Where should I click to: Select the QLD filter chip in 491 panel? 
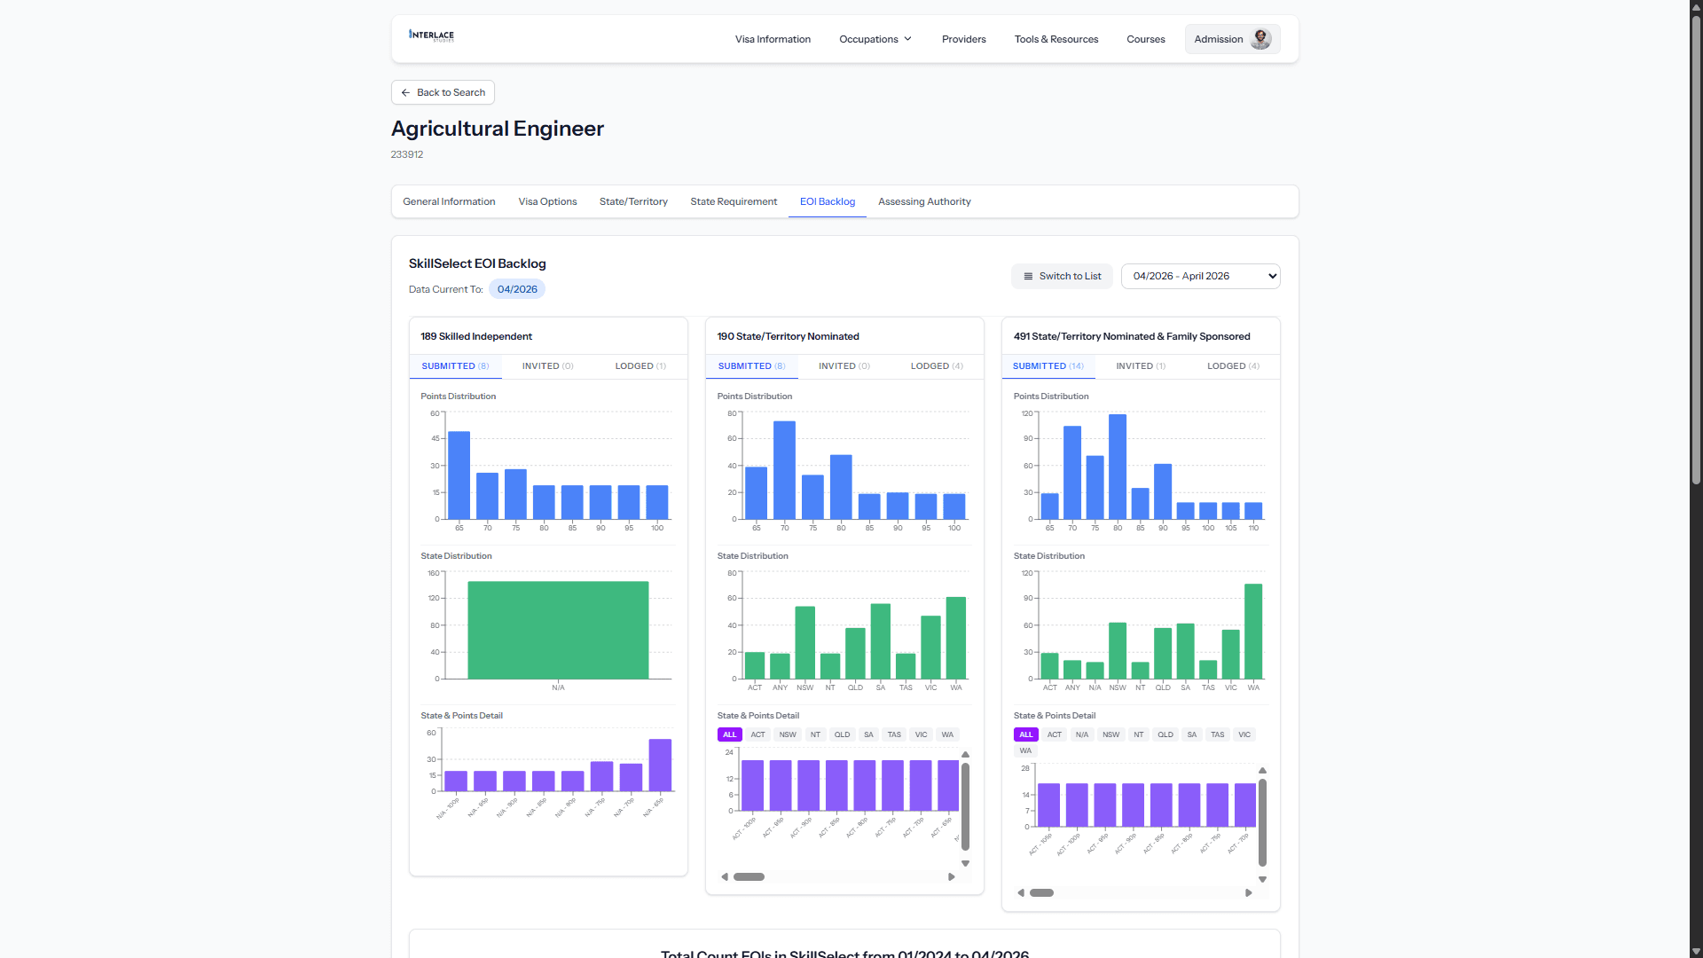coord(1165,734)
